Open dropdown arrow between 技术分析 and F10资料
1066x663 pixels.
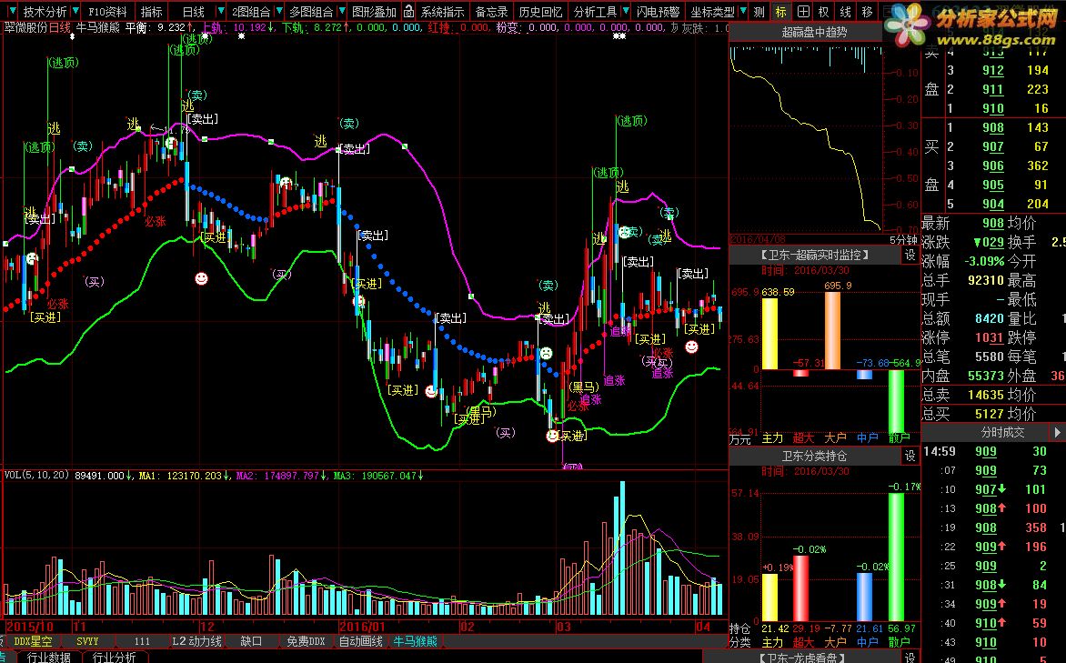click(x=75, y=12)
